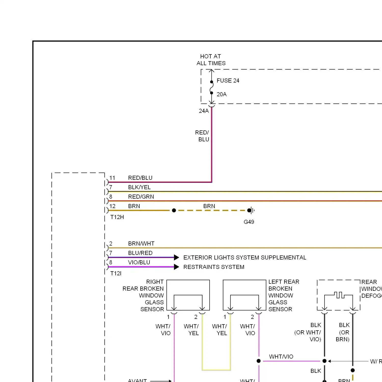Select pin 11 'RED/BLU' wire label

[x=140, y=178]
